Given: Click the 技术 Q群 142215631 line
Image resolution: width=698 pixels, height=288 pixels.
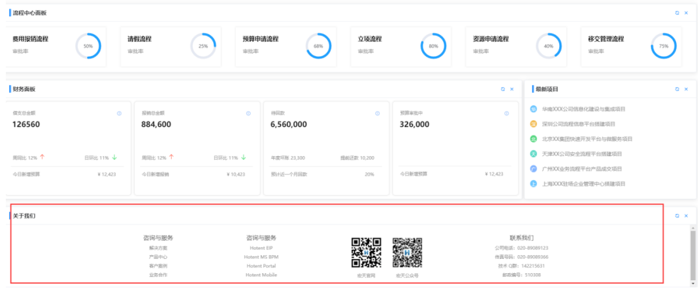Looking at the screenshot, I should (521, 266).
